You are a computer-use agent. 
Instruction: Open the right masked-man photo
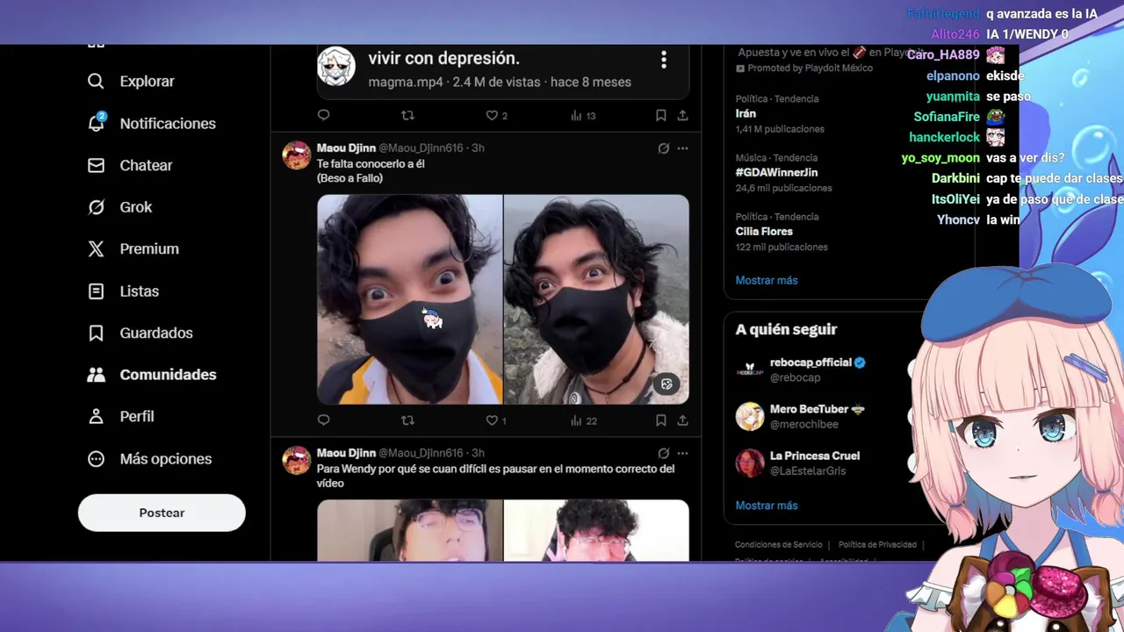point(596,299)
